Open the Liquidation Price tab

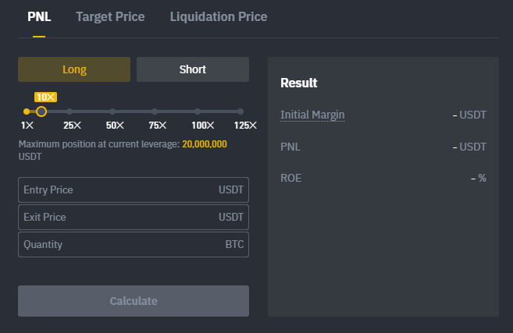click(219, 16)
